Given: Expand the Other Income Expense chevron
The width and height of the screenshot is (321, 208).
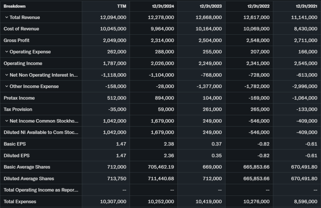Looking at the screenshot, I should [x=7, y=86].
